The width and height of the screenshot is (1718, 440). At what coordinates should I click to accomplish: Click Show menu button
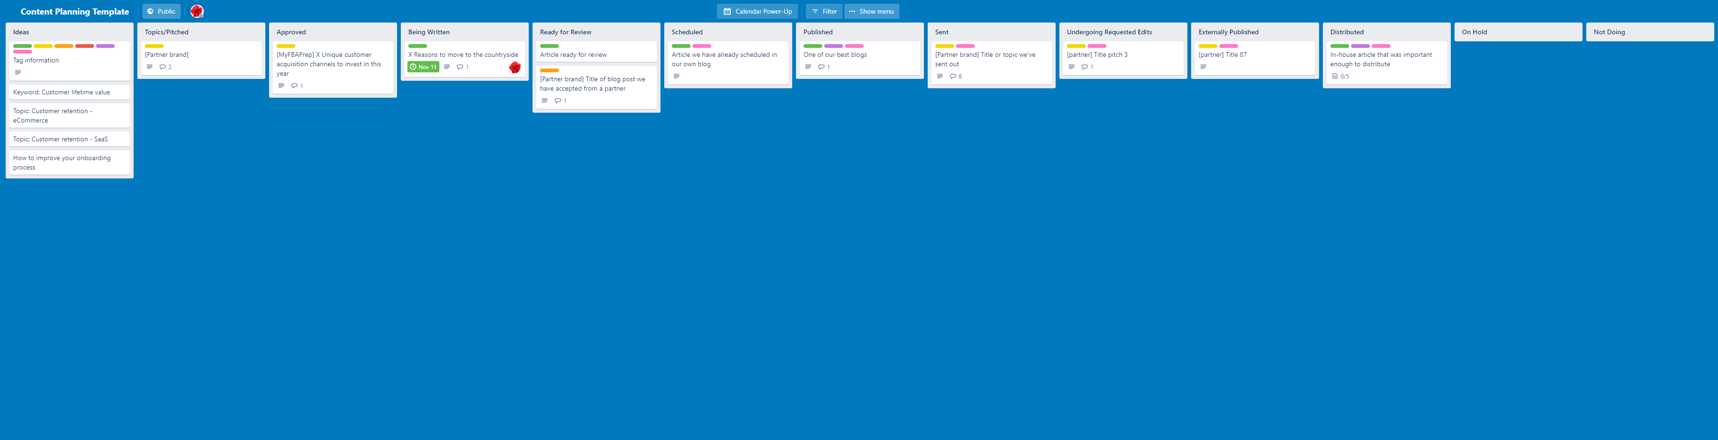tap(872, 11)
